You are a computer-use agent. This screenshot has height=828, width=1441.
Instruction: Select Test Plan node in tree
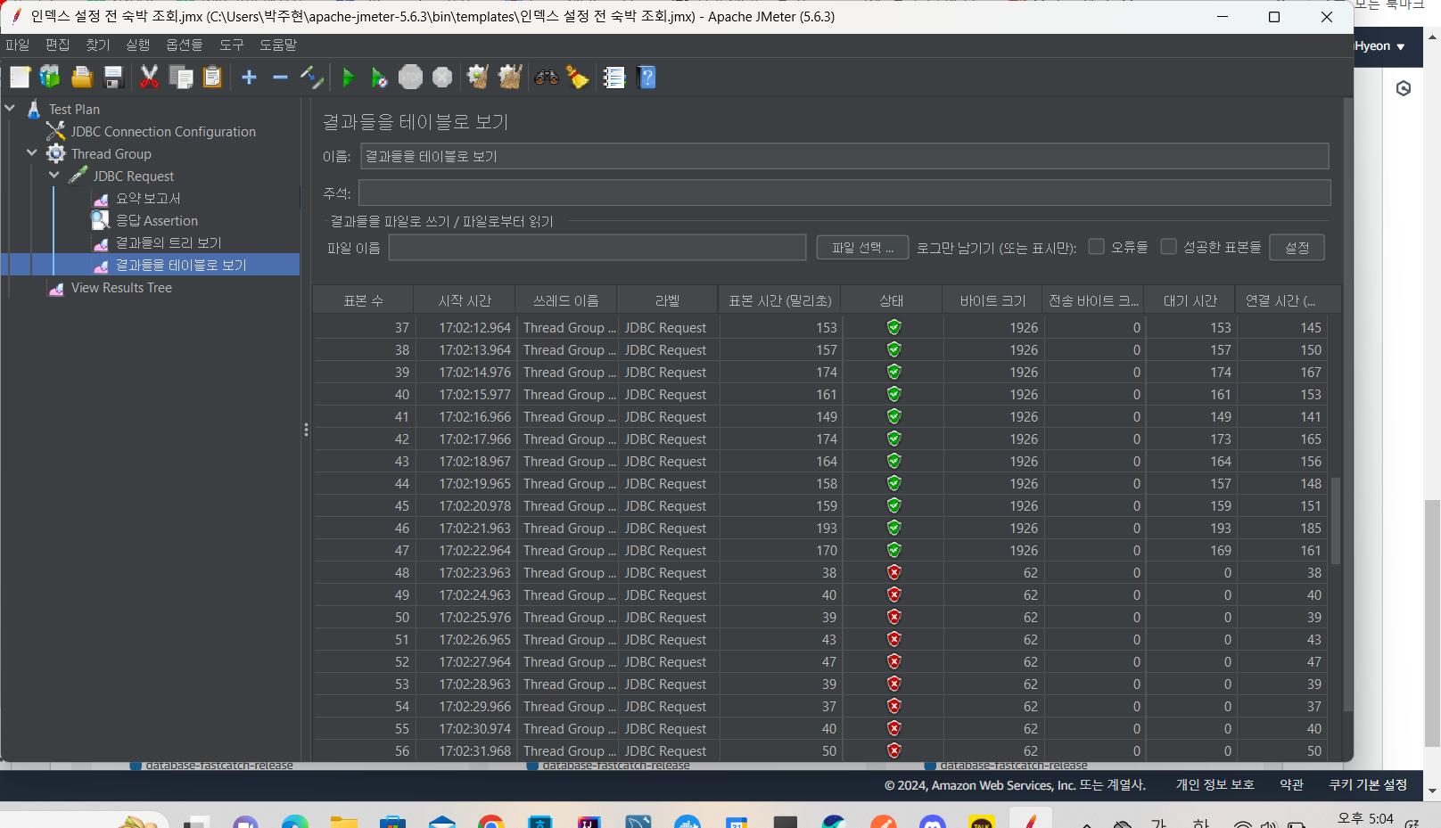pyautogui.click(x=74, y=109)
